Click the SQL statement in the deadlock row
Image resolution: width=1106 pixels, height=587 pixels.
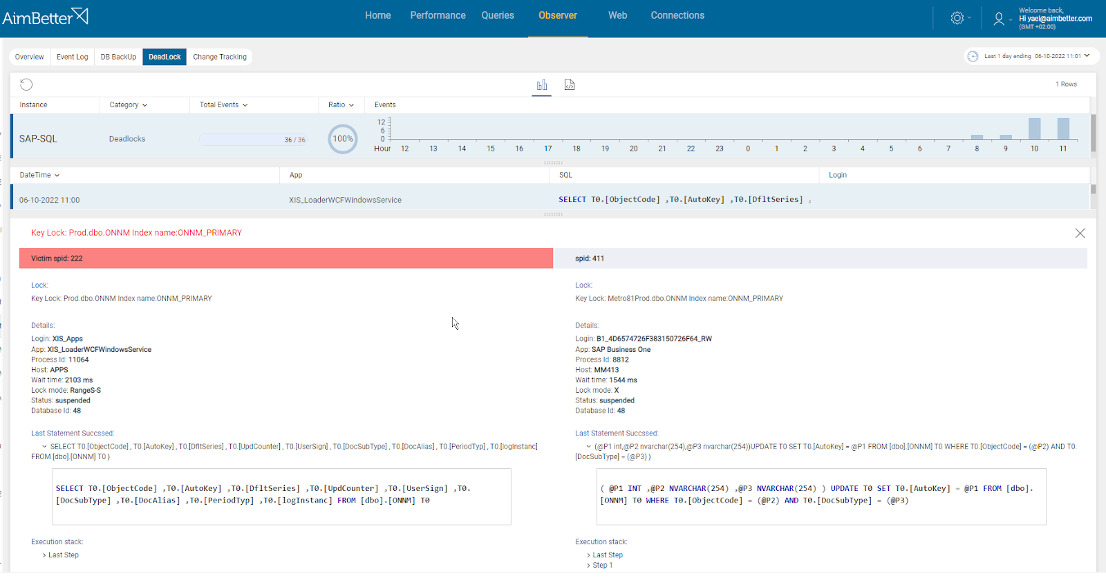pos(684,200)
